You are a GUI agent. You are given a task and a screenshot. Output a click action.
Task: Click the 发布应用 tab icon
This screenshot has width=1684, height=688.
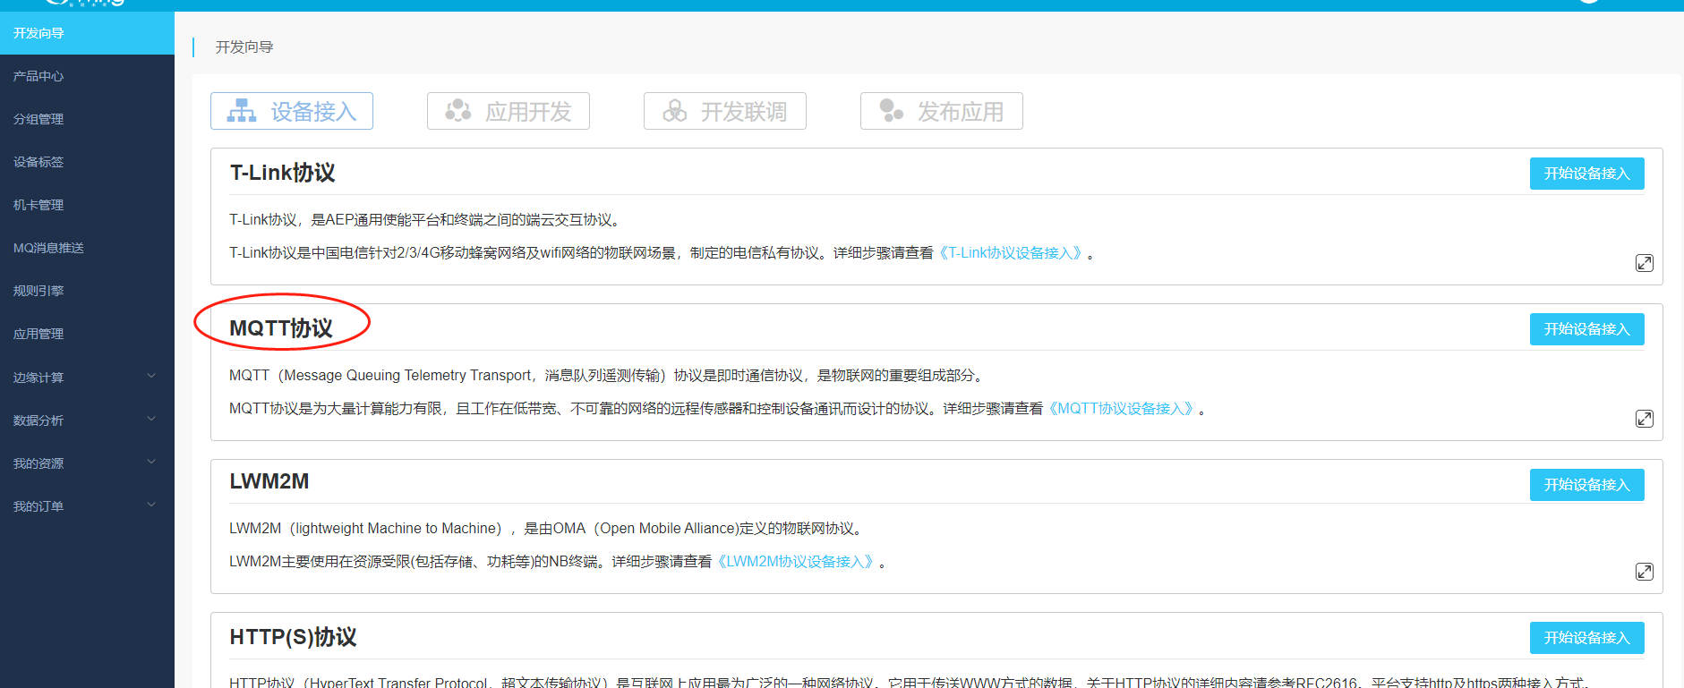[x=892, y=111]
